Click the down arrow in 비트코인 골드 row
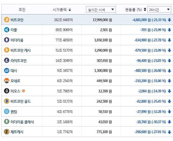The width and height of the screenshot is (173, 141). click(169, 101)
